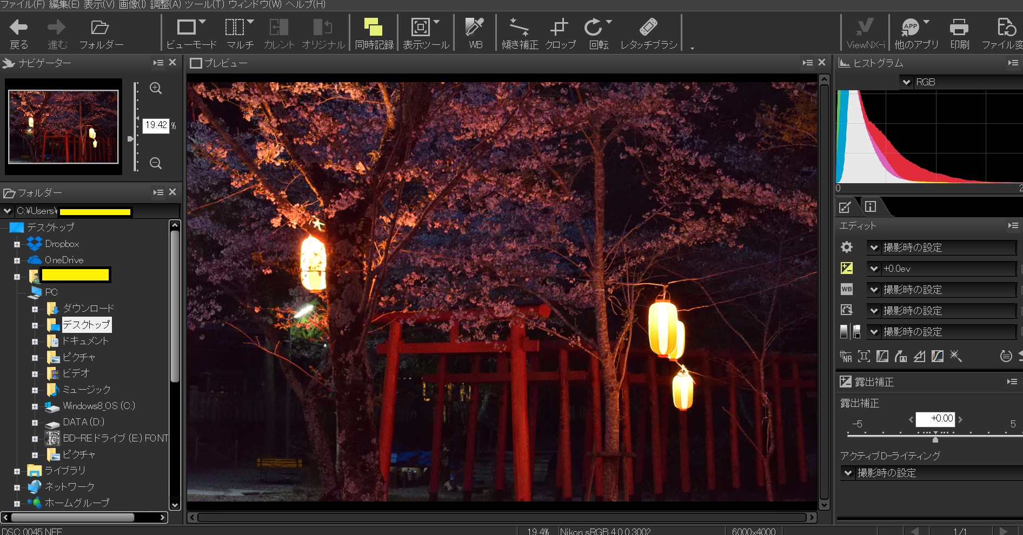The width and height of the screenshot is (1023, 535).
Task: Click the revert adjustments circular arrow icon
Action: (1006, 356)
